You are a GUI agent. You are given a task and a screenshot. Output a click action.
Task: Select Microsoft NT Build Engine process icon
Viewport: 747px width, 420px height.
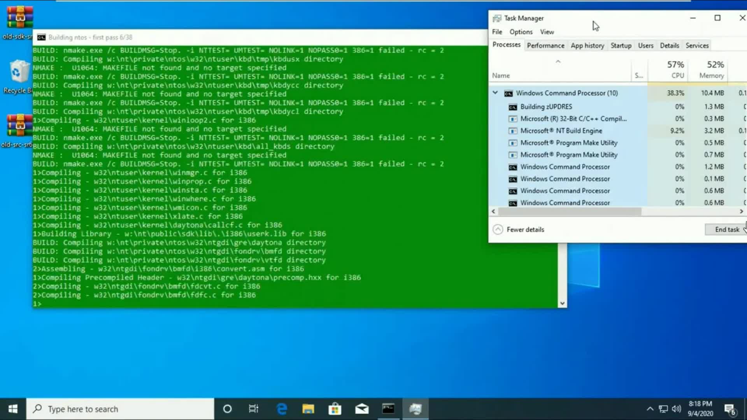(x=513, y=131)
